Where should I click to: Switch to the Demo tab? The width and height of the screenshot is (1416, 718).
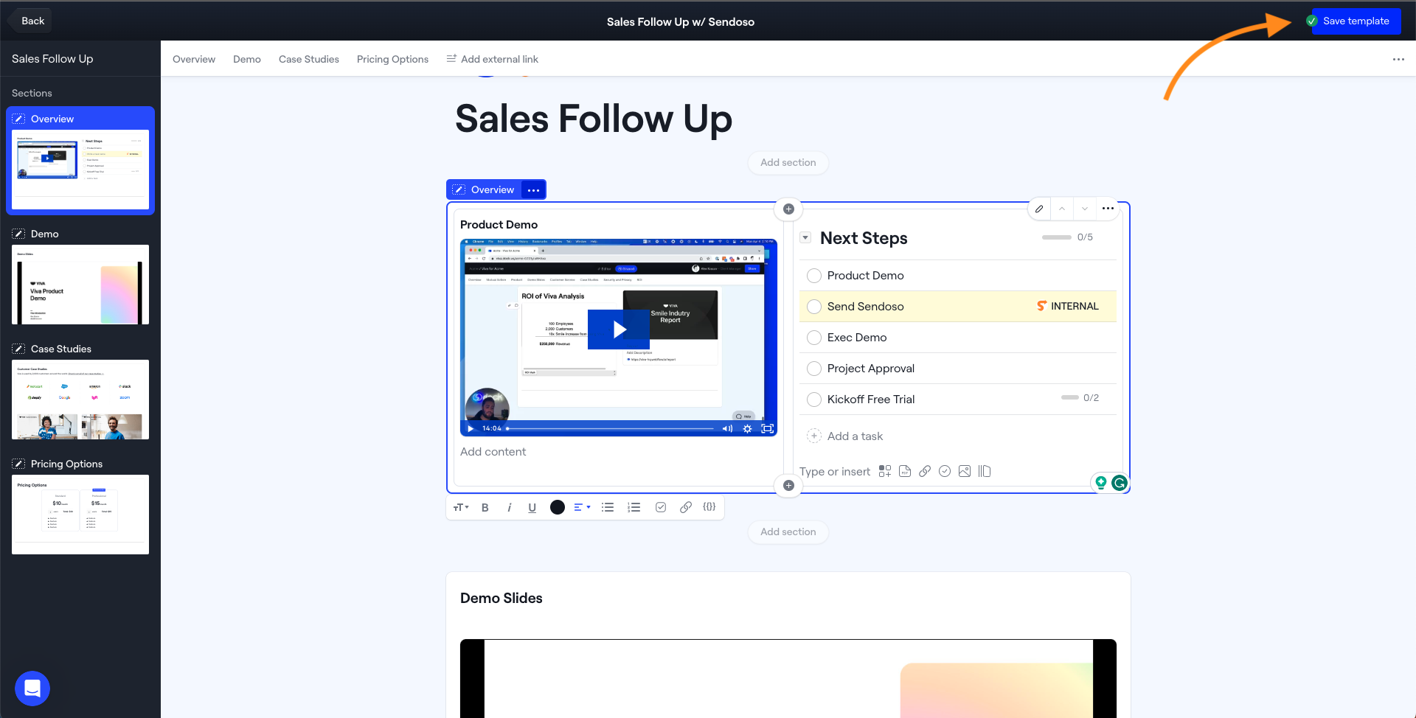[x=247, y=59]
